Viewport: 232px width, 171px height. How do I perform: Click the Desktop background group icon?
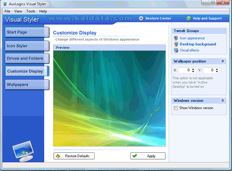pos(176,44)
